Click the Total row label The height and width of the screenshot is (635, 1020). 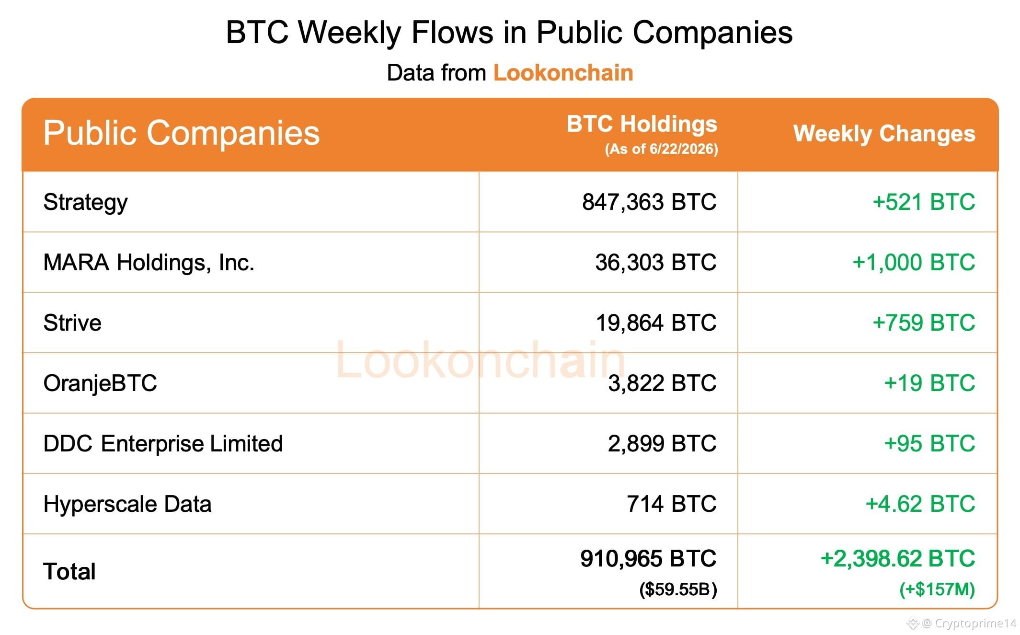tap(69, 571)
